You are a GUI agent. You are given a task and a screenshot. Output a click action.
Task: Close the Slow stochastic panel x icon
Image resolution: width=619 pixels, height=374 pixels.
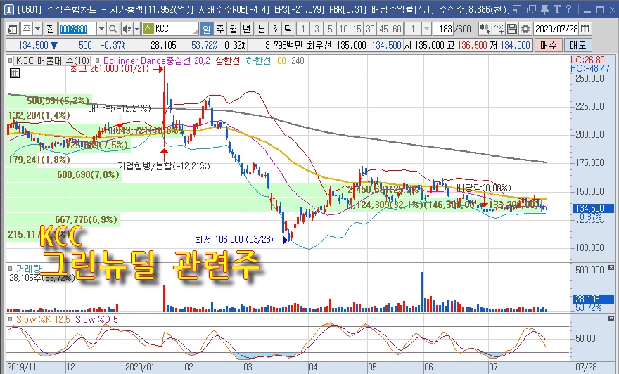(611, 318)
